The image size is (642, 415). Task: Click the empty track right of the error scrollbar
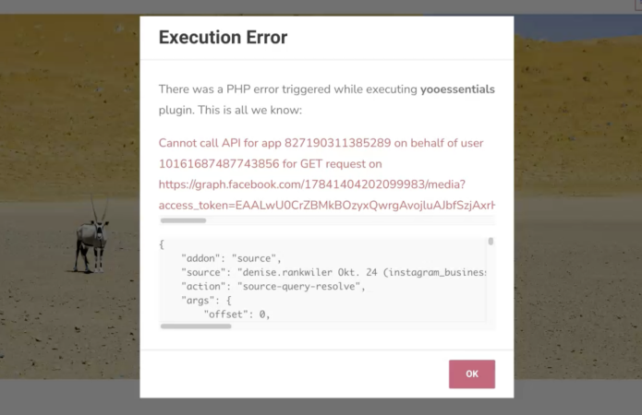pos(369,220)
